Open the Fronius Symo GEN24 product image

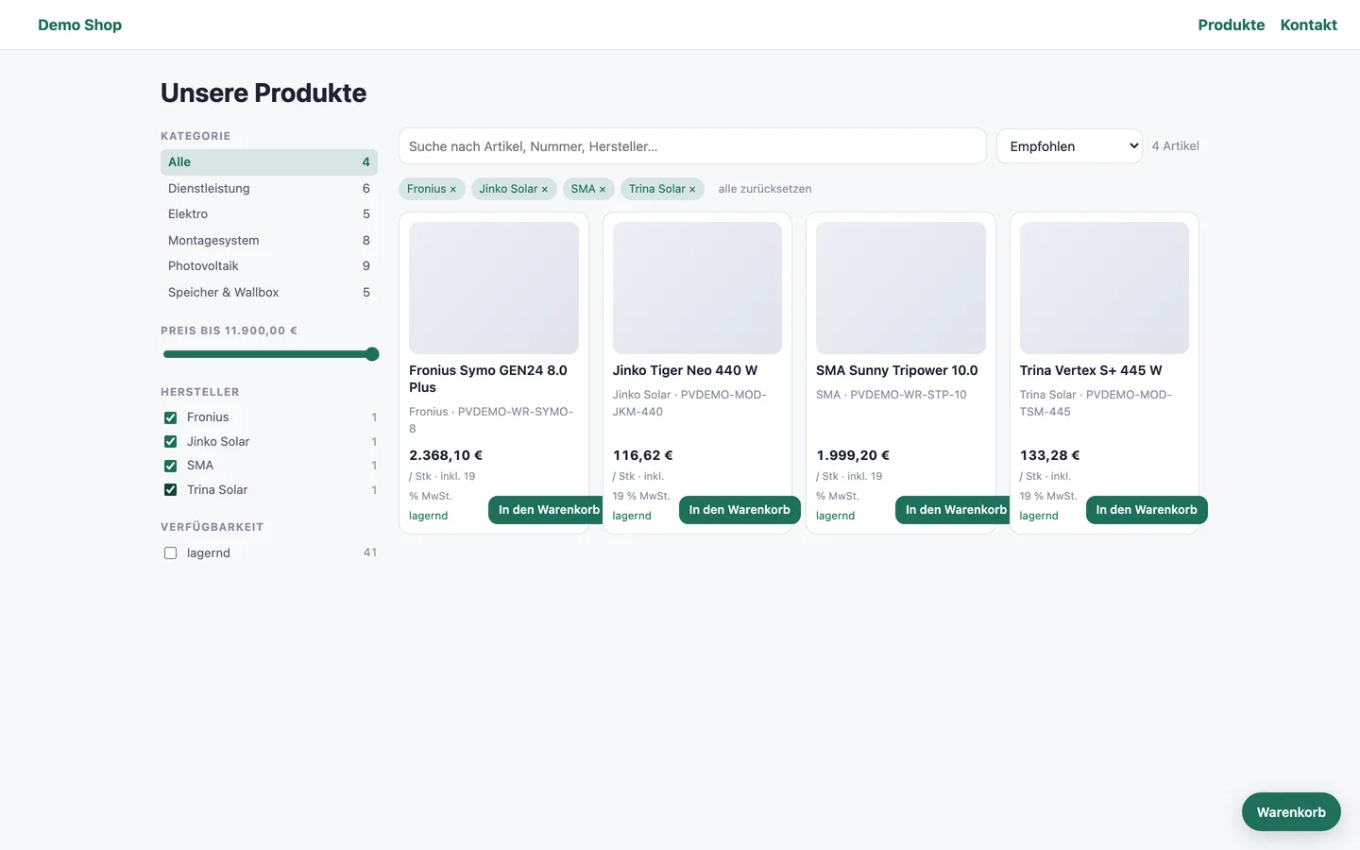(x=494, y=288)
